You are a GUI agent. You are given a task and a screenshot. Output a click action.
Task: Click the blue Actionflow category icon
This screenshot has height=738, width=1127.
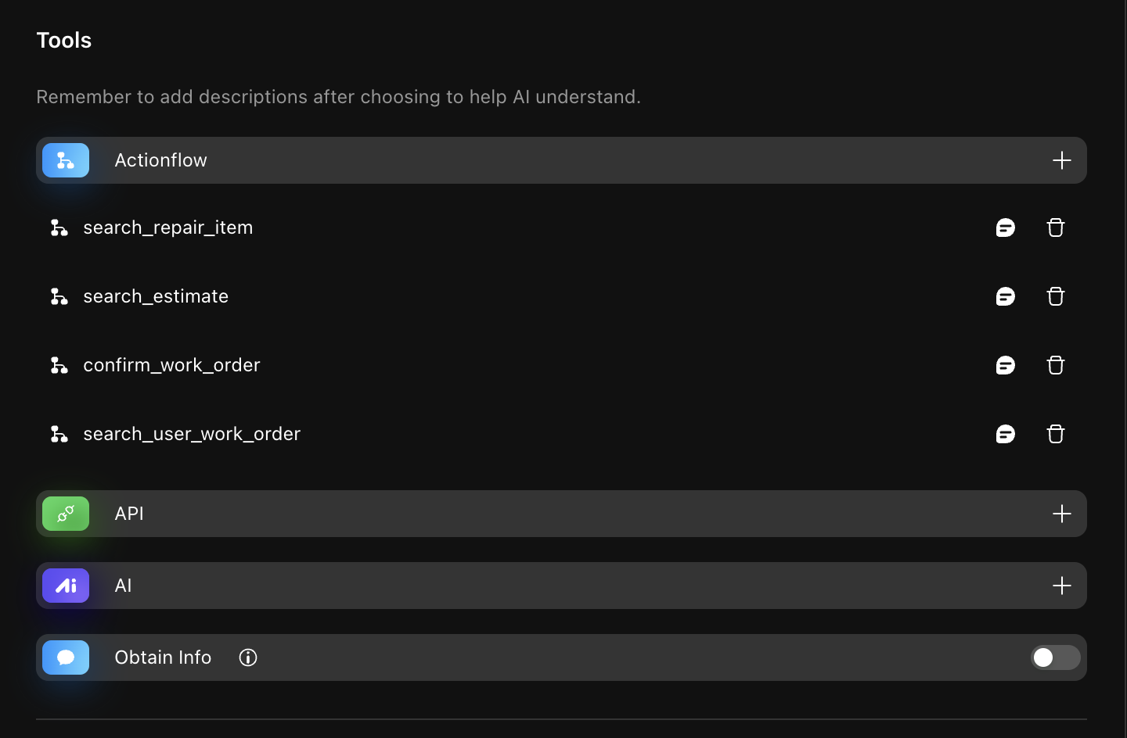[x=66, y=160]
